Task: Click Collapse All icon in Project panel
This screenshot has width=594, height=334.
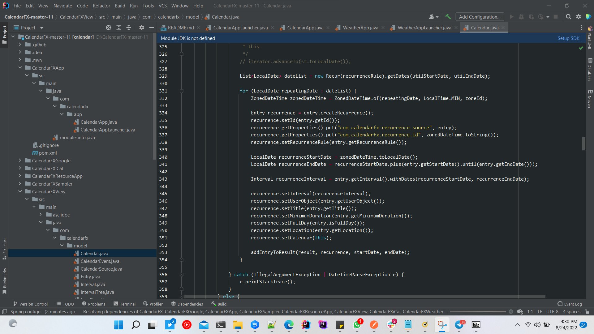Action: click(x=129, y=28)
